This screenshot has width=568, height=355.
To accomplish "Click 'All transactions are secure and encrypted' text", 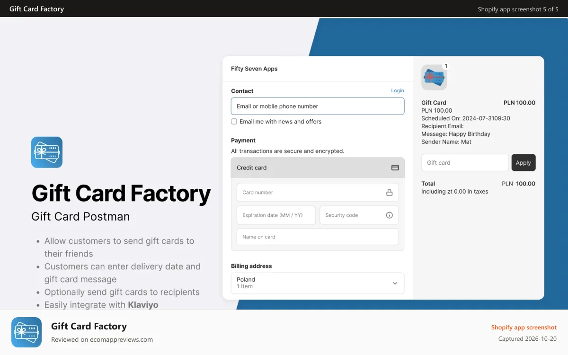I will coord(288,151).
